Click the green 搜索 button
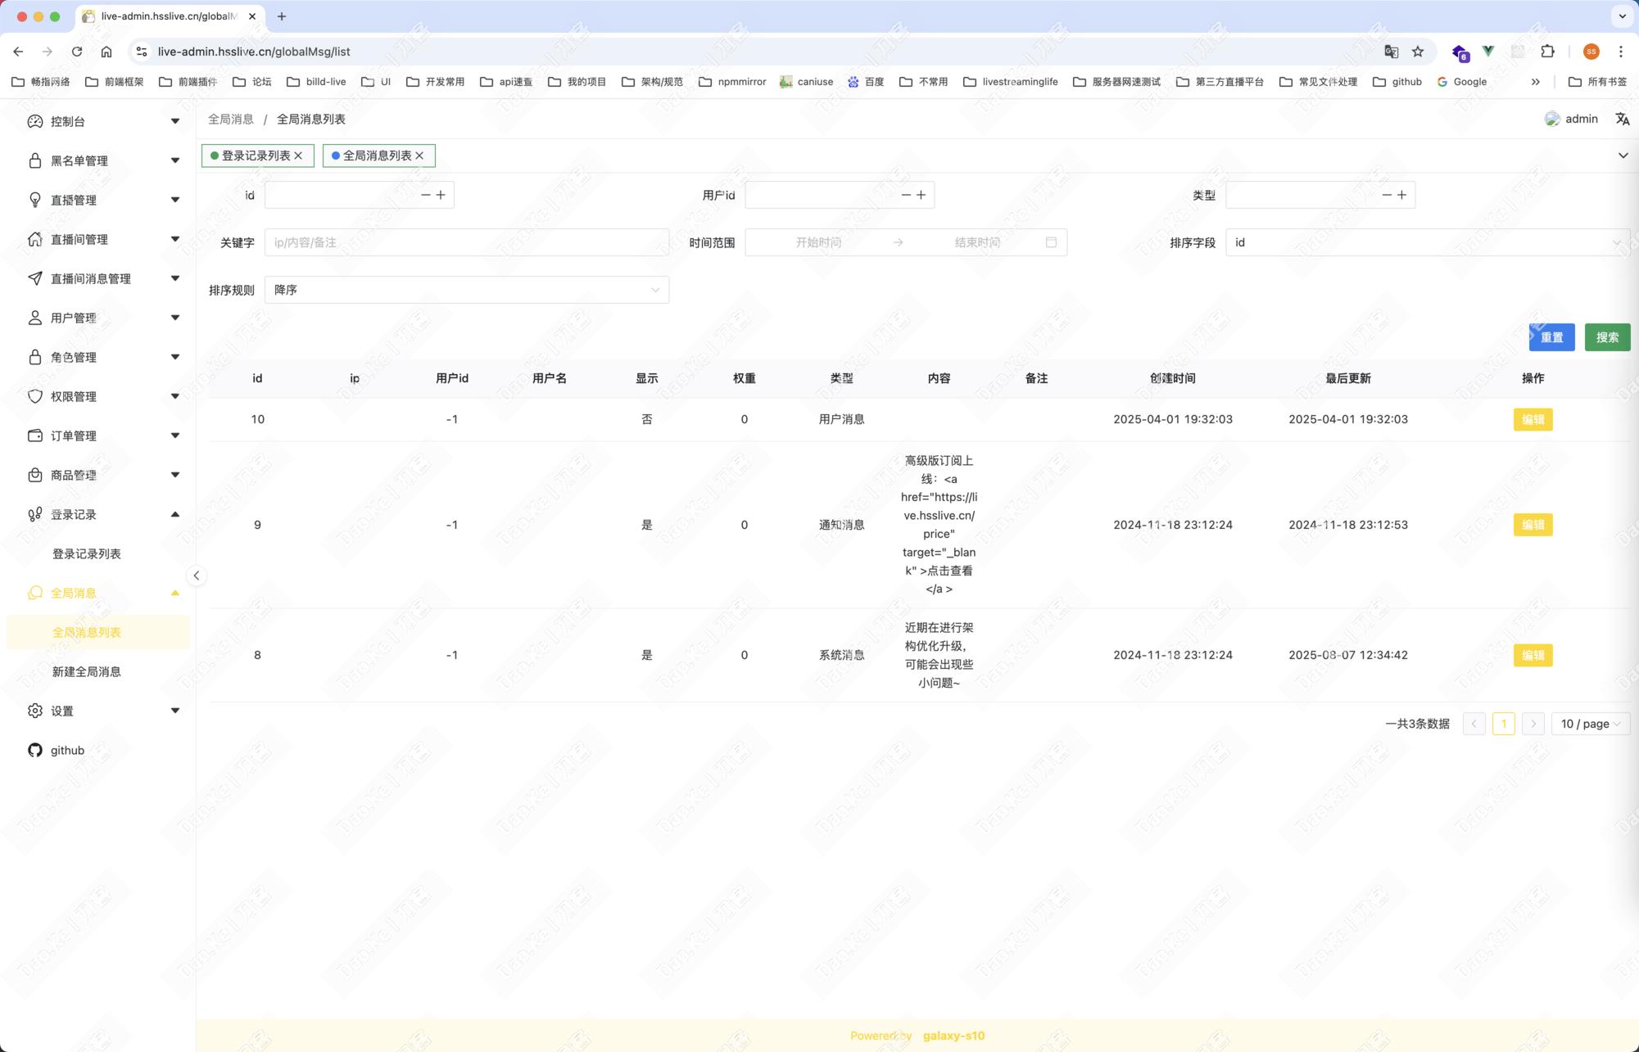This screenshot has height=1052, width=1639. tap(1607, 337)
